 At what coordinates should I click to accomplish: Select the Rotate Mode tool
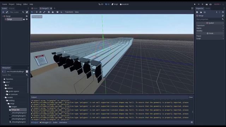[41, 12]
